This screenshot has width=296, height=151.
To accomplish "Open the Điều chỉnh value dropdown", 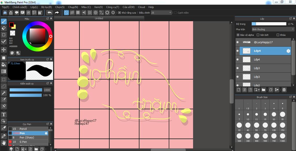I will pos(161,13).
